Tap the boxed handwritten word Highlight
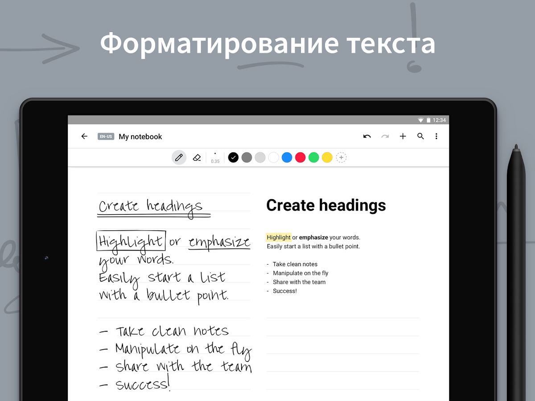The height and width of the screenshot is (401, 535). (x=131, y=241)
